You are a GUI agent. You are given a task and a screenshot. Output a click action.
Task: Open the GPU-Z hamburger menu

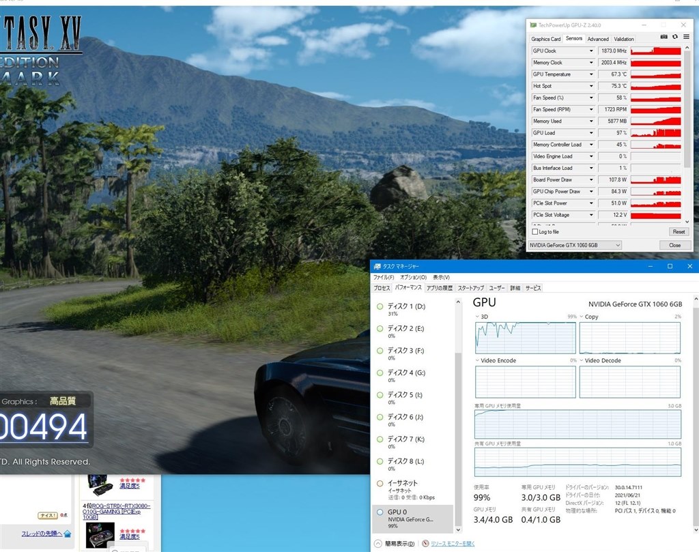(x=687, y=37)
